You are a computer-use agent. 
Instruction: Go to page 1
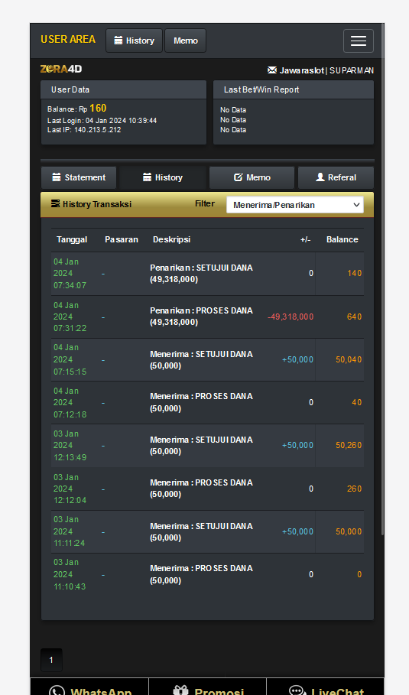[x=51, y=660]
